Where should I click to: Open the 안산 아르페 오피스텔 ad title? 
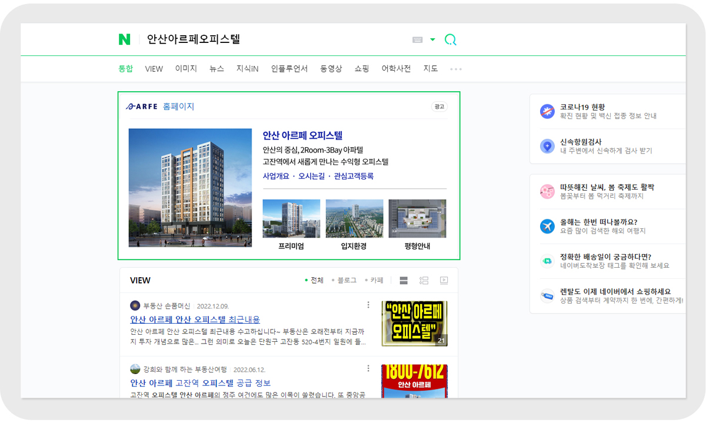[x=302, y=136]
